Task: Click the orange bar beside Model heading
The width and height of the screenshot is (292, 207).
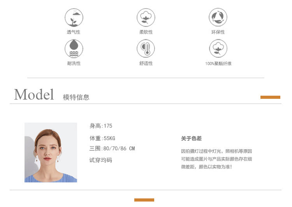Action: point(270,97)
